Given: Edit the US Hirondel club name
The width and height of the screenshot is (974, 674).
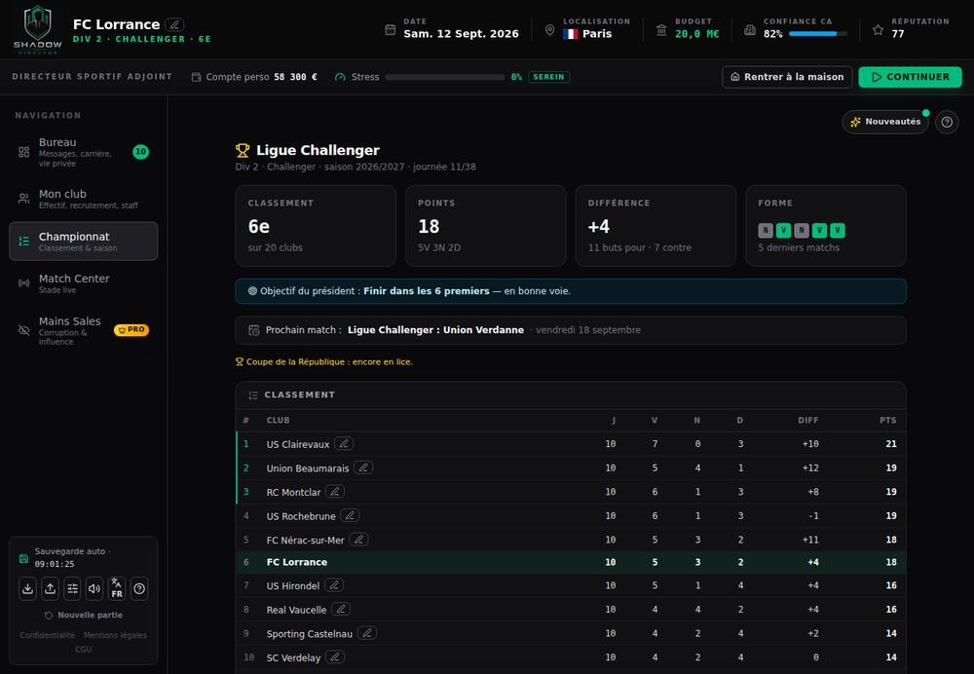Looking at the screenshot, I should pyautogui.click(x=334, y=585).
